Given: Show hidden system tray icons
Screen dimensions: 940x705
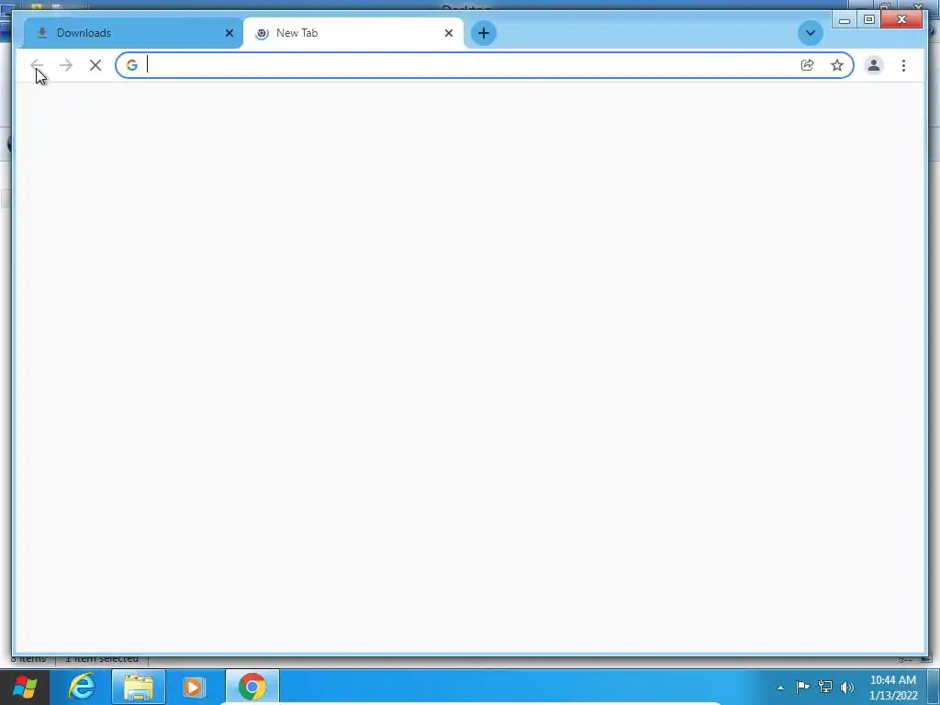Looking at the screenshot, I should coord(780,688).
